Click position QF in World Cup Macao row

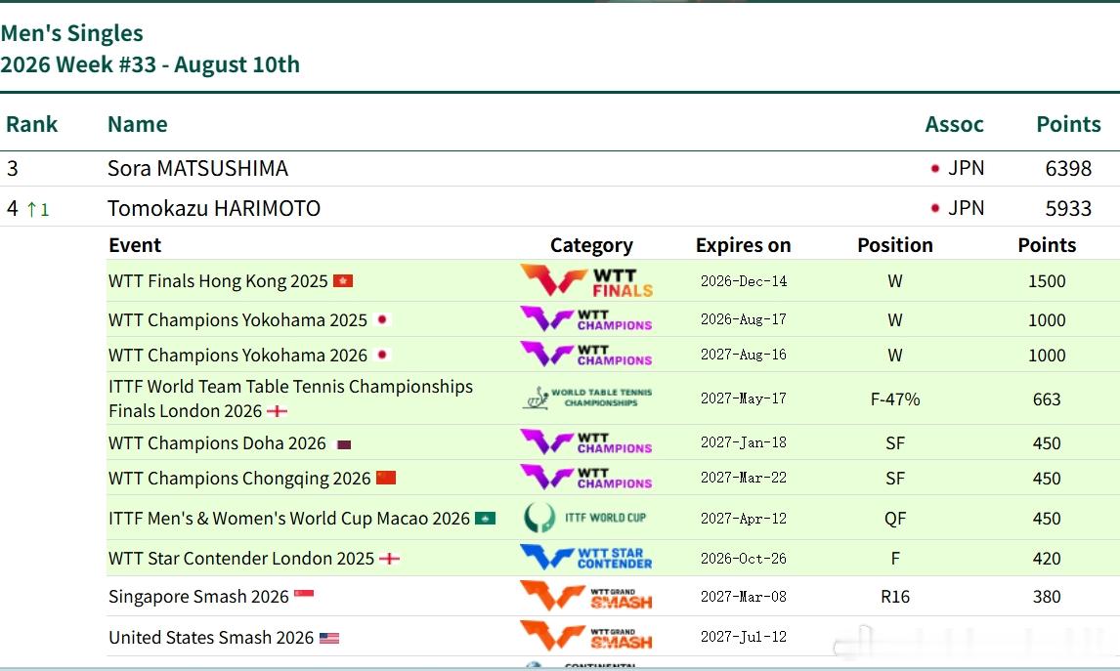click(895, 519)
